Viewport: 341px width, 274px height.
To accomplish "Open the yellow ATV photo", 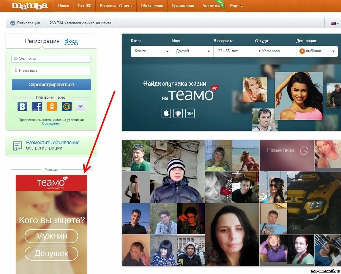I will pos(314,203).
